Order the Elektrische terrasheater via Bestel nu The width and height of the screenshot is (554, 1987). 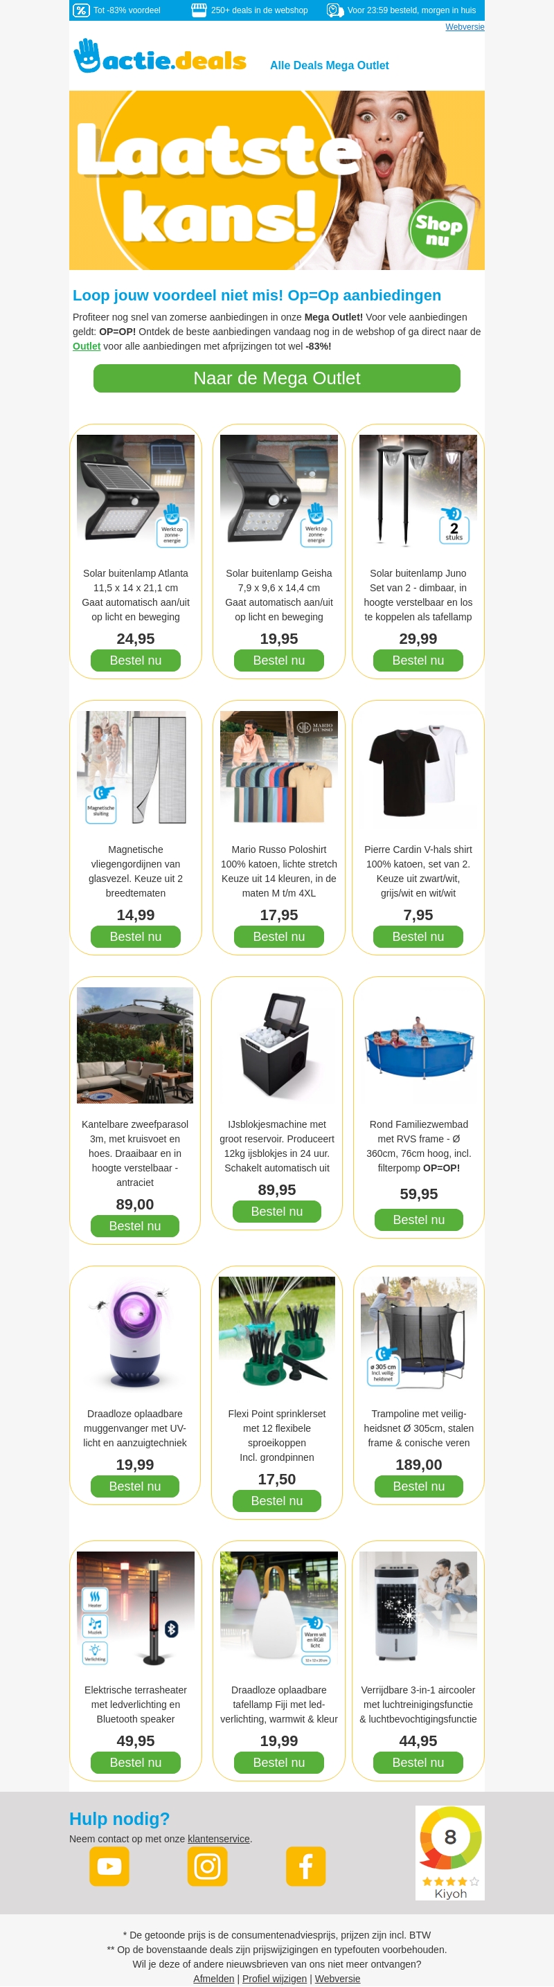pyautogui.click(x=136, y=1763)
